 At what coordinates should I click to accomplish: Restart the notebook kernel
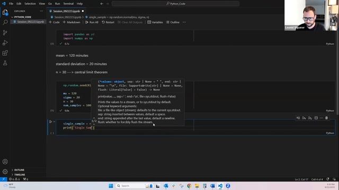tap(108, 22)
